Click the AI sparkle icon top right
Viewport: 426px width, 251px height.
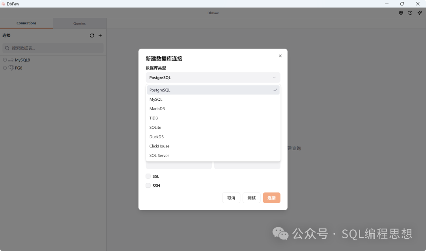[419, 13]
